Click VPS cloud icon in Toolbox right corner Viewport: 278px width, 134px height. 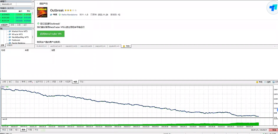[274, 82]
